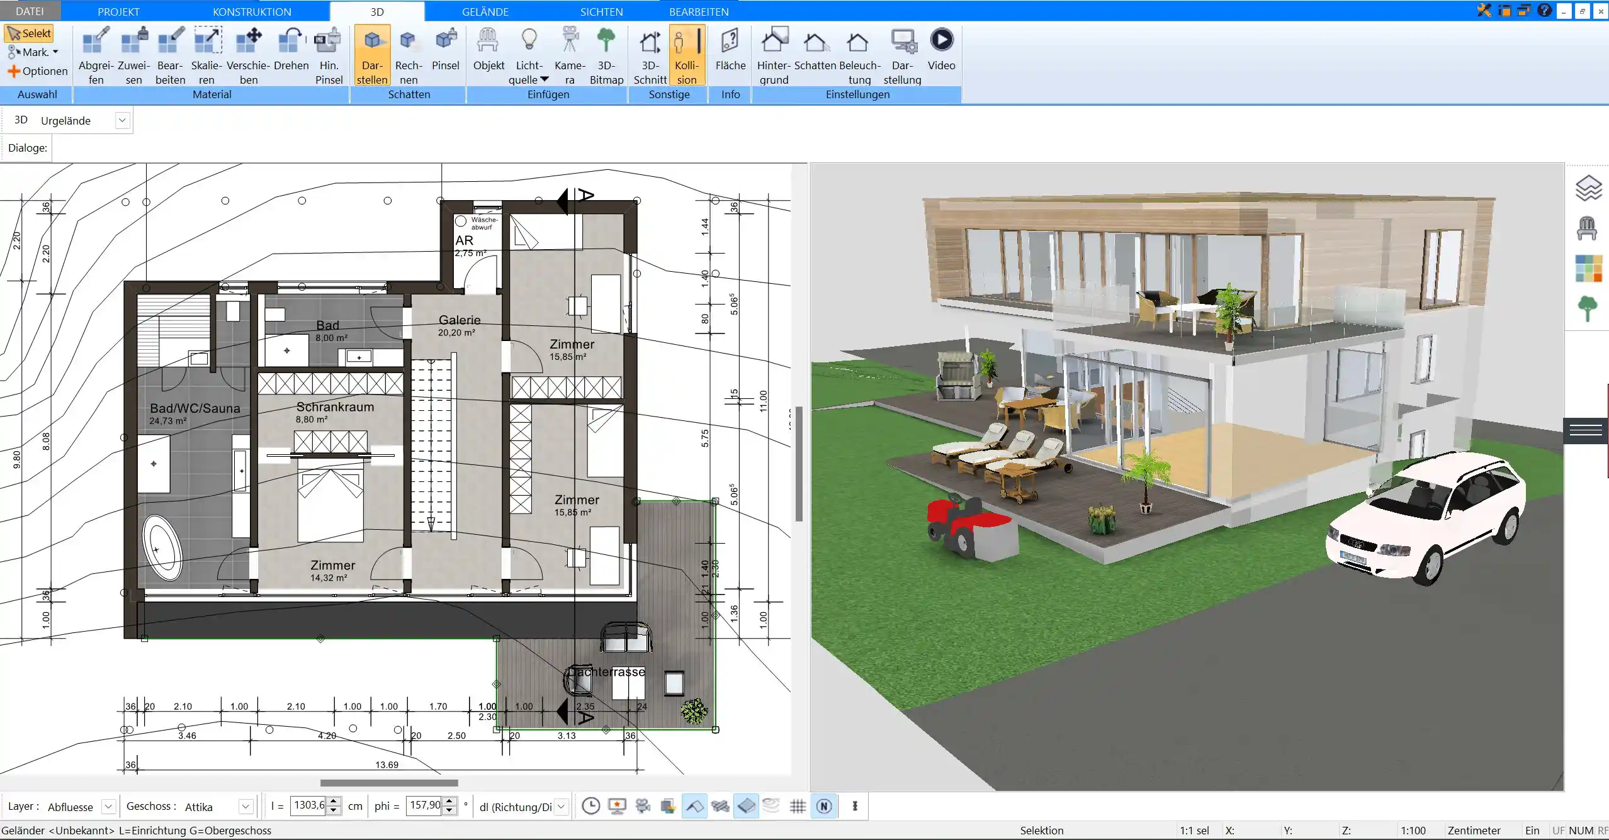Decrease the phi angle value
This screenshot has height=840, width=1609.
pyautogui.click(x=449, y=810)
